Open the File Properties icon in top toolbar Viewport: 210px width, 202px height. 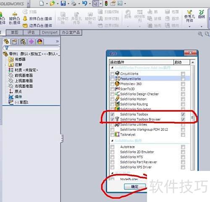point(113,3)
